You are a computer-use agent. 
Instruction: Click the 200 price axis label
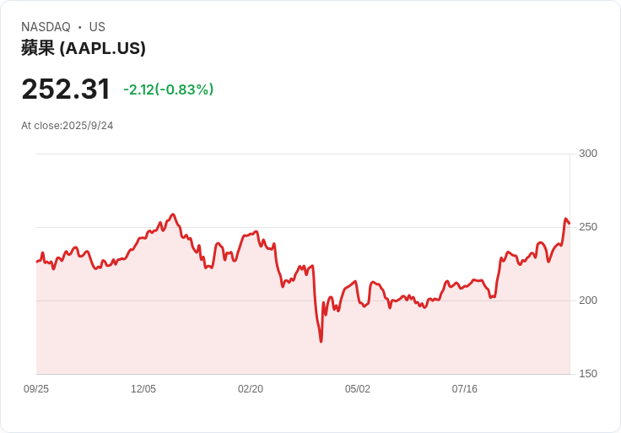[588, 300]
